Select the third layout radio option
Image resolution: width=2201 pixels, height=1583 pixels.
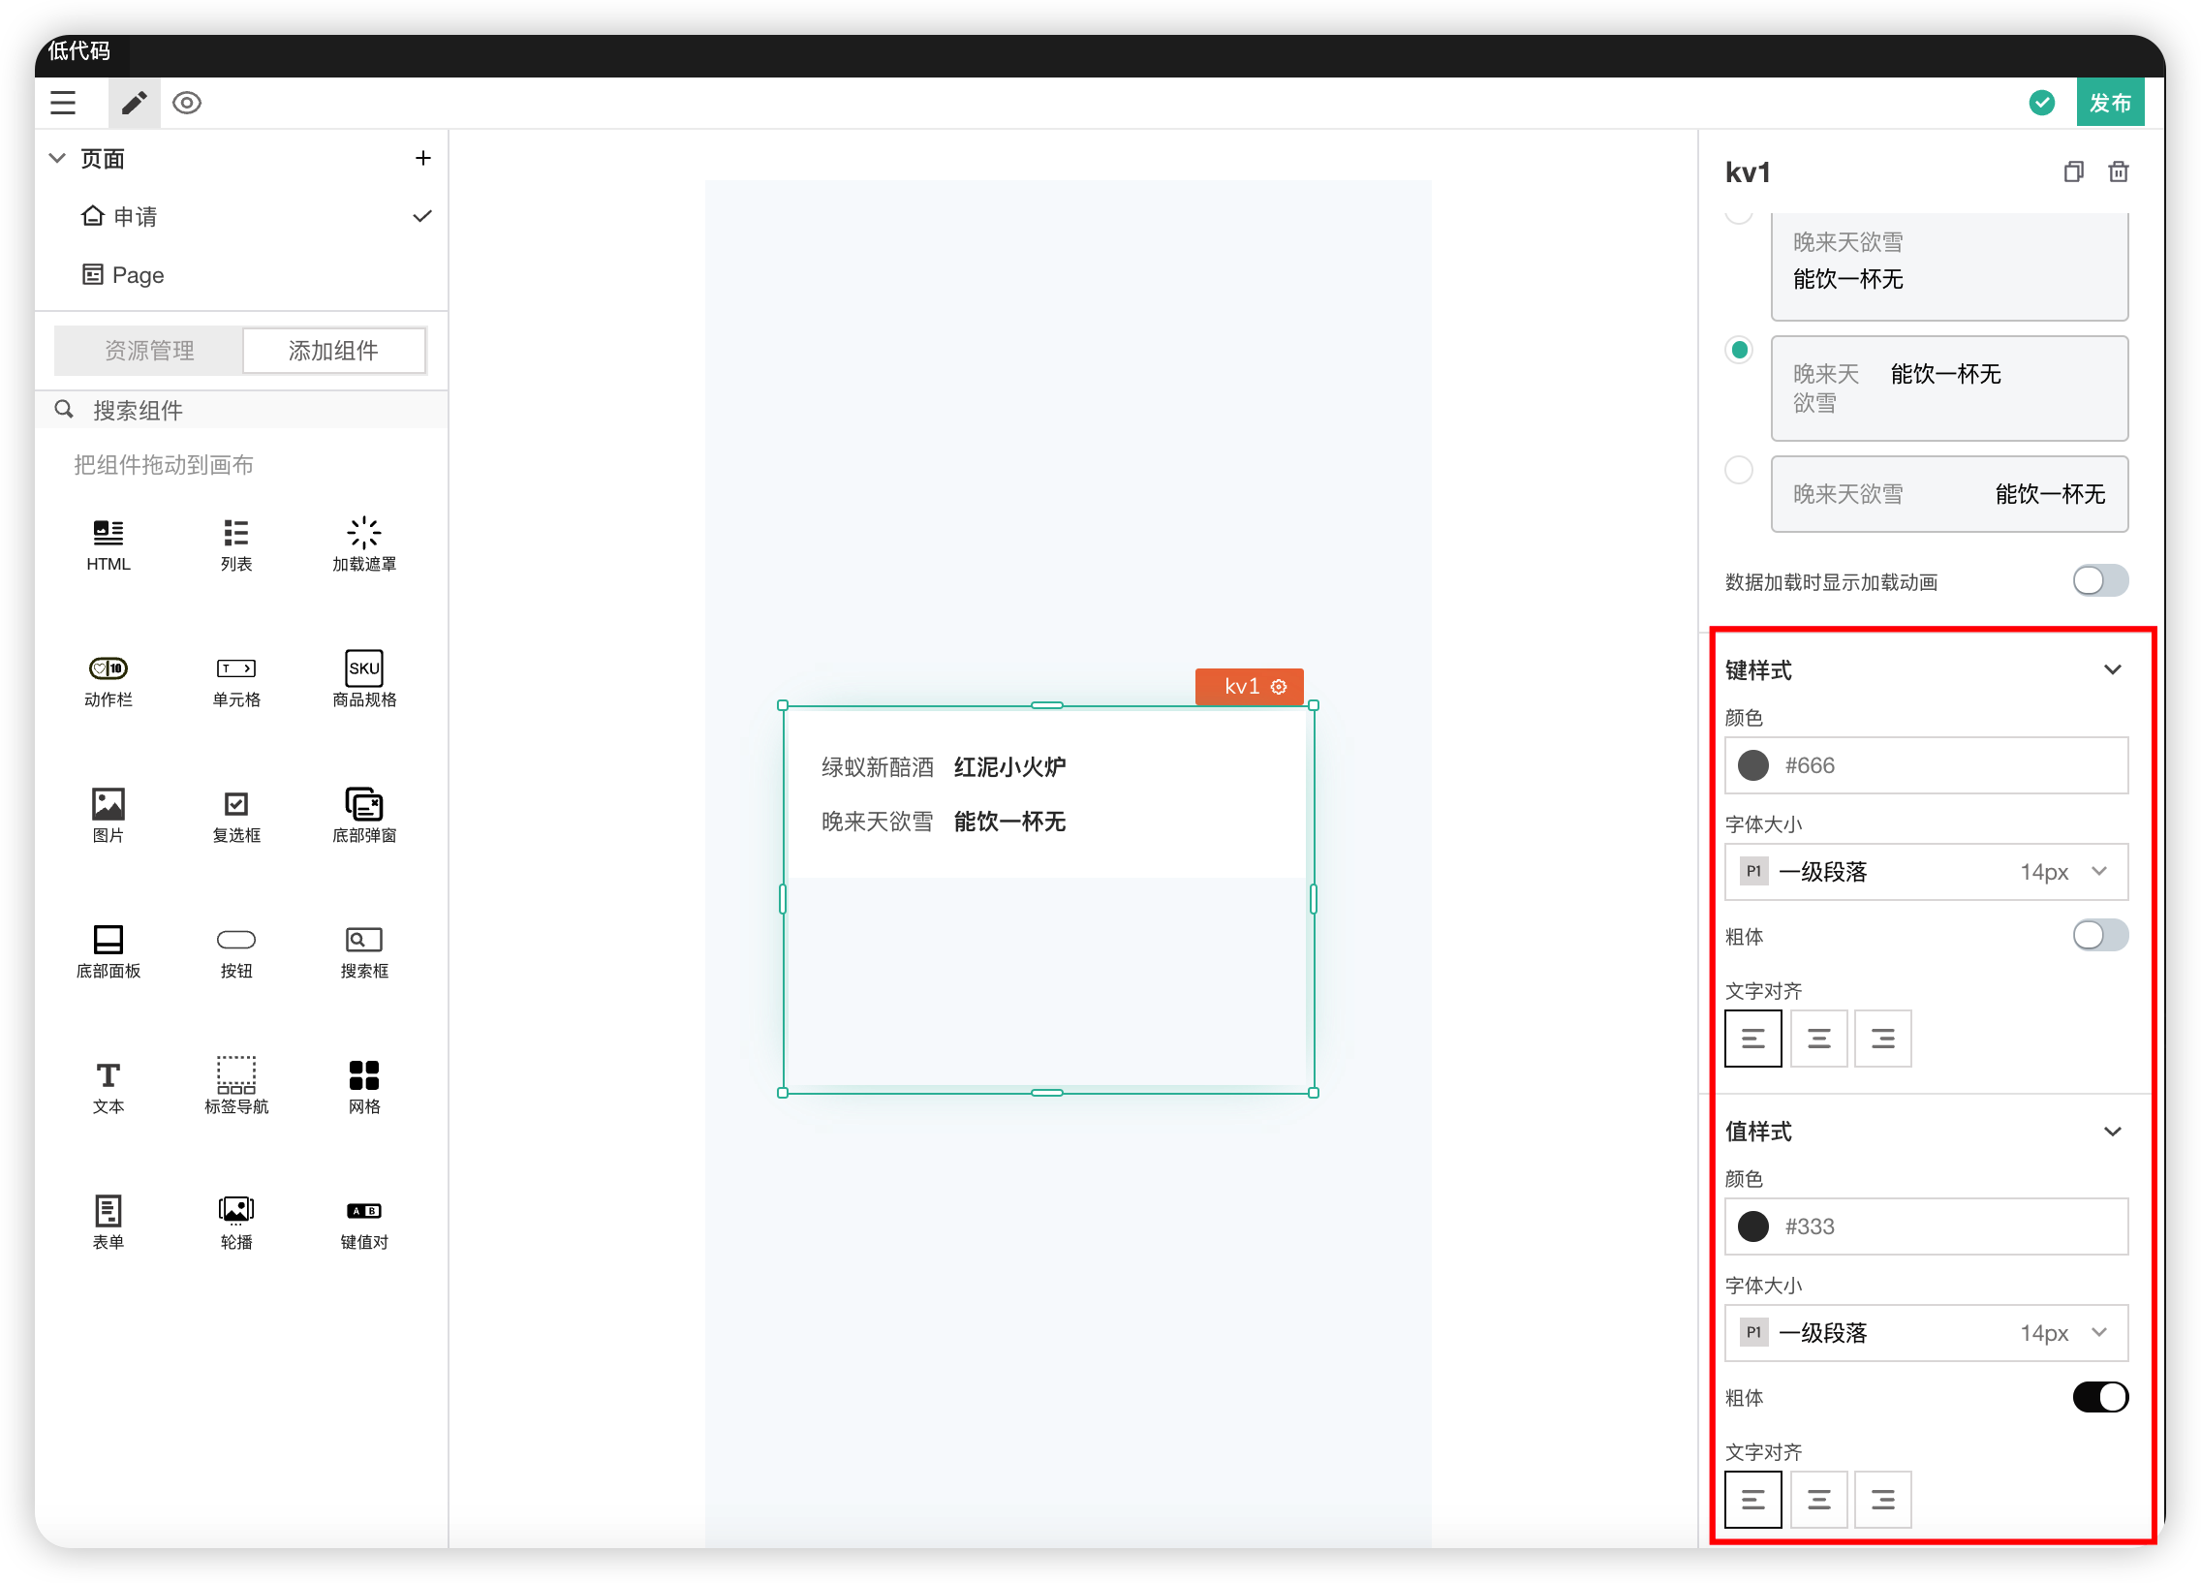click(1738, 470)
